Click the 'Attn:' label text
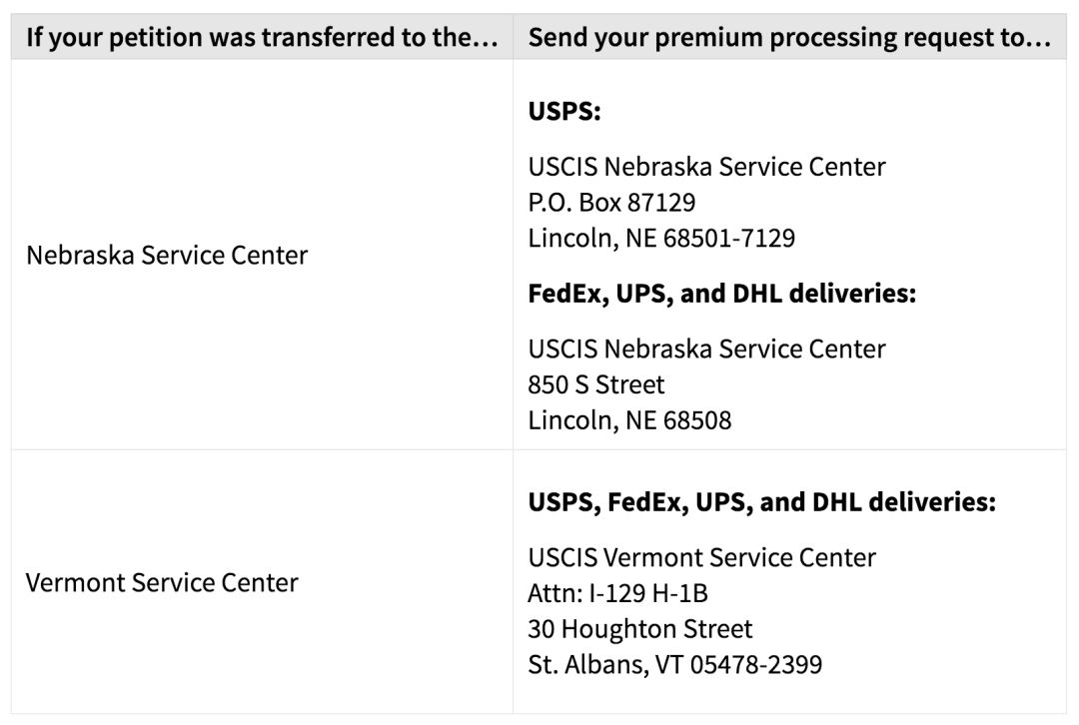1079x725 pixels. pos(549,593)
